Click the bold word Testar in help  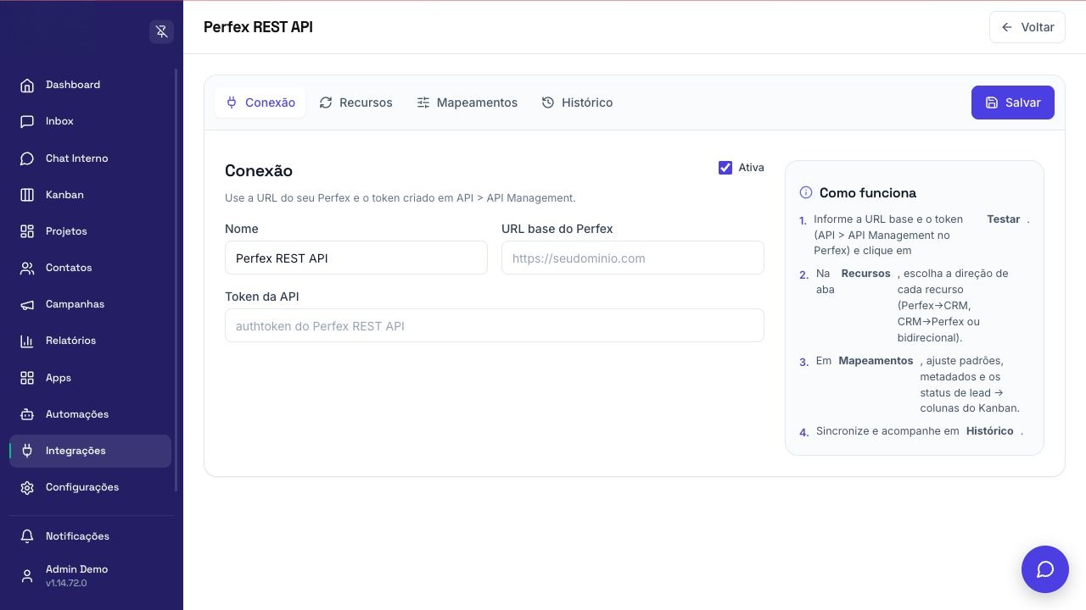pyautogui.click(x=1004, y=219)
